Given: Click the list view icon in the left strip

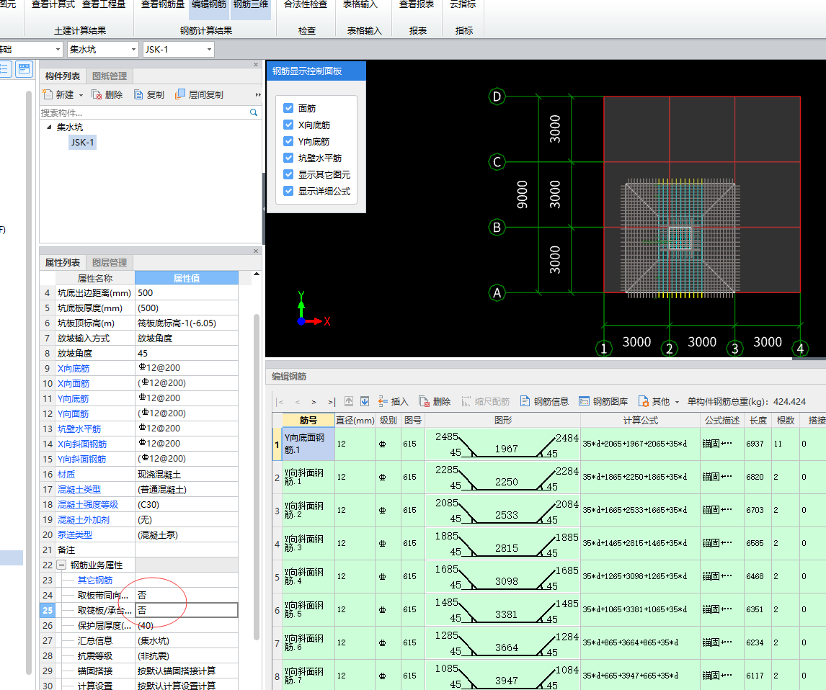Looking at the screenshot, I should [x=5, y=69].
